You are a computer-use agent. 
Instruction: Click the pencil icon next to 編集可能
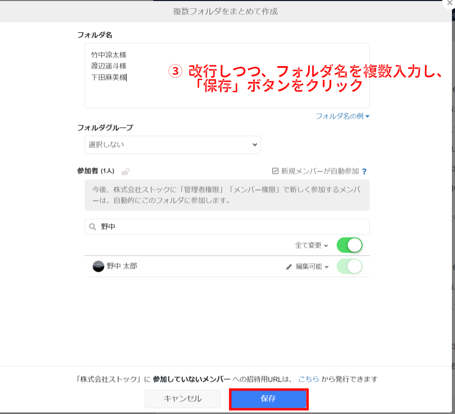(x=289, y=267)
